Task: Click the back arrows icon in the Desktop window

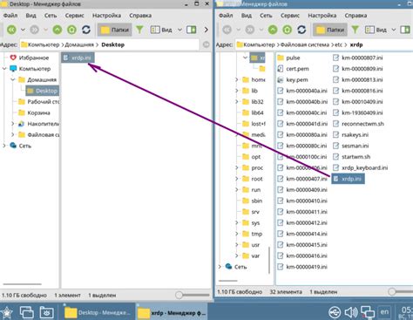Action: click(x=11, y=30)
